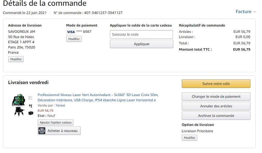The image size is (262, 153).
Task: Expand the Facture dropdown
Action: pos(246,12)
